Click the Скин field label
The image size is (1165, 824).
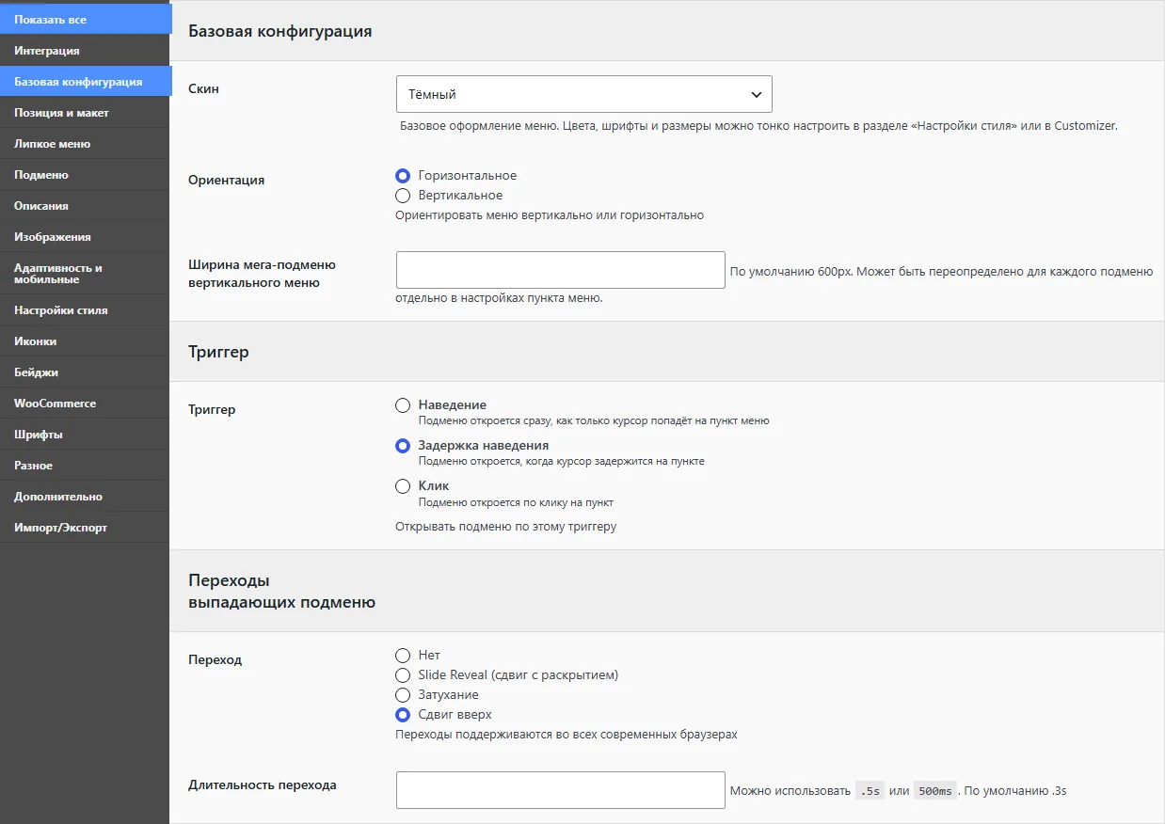203,88
